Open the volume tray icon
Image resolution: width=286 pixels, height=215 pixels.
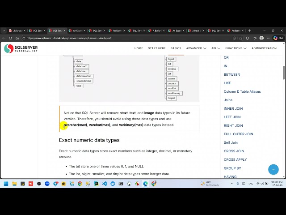point(262,184)
